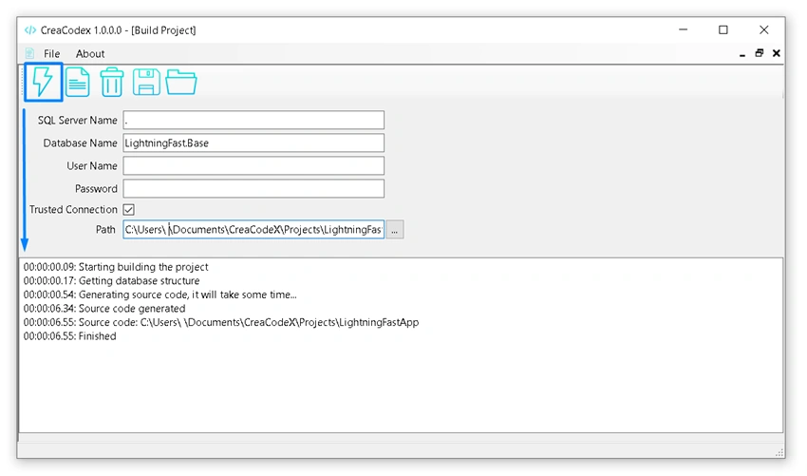Click the Database Name input field

click(x=253, y=143)
